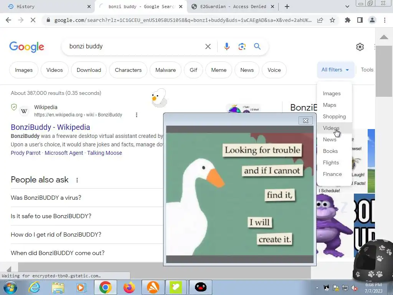This screenshot has width=393, height=295.
Task: Open the Wikipedia result three-dot options
Action: point(137,115)
